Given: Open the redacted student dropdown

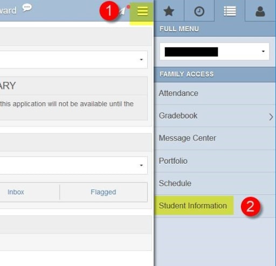Looking at the screenshot, I should pos(215,52).
